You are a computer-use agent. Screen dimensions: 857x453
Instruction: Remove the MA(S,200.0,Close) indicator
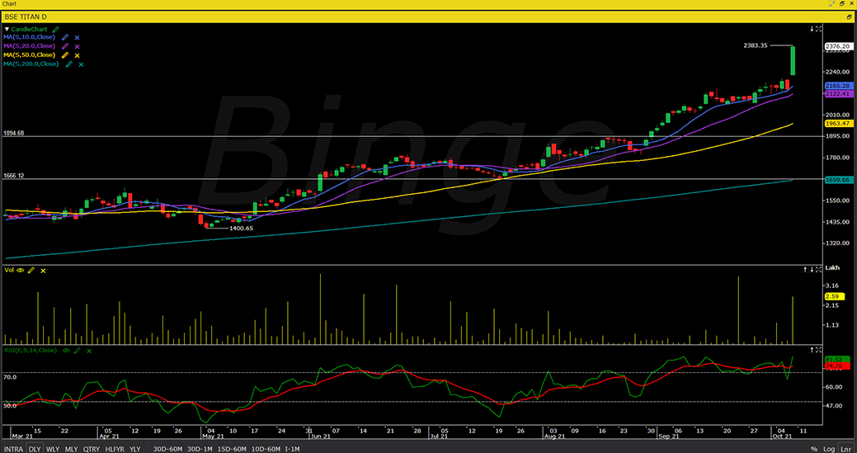click(x=80, y=64)
